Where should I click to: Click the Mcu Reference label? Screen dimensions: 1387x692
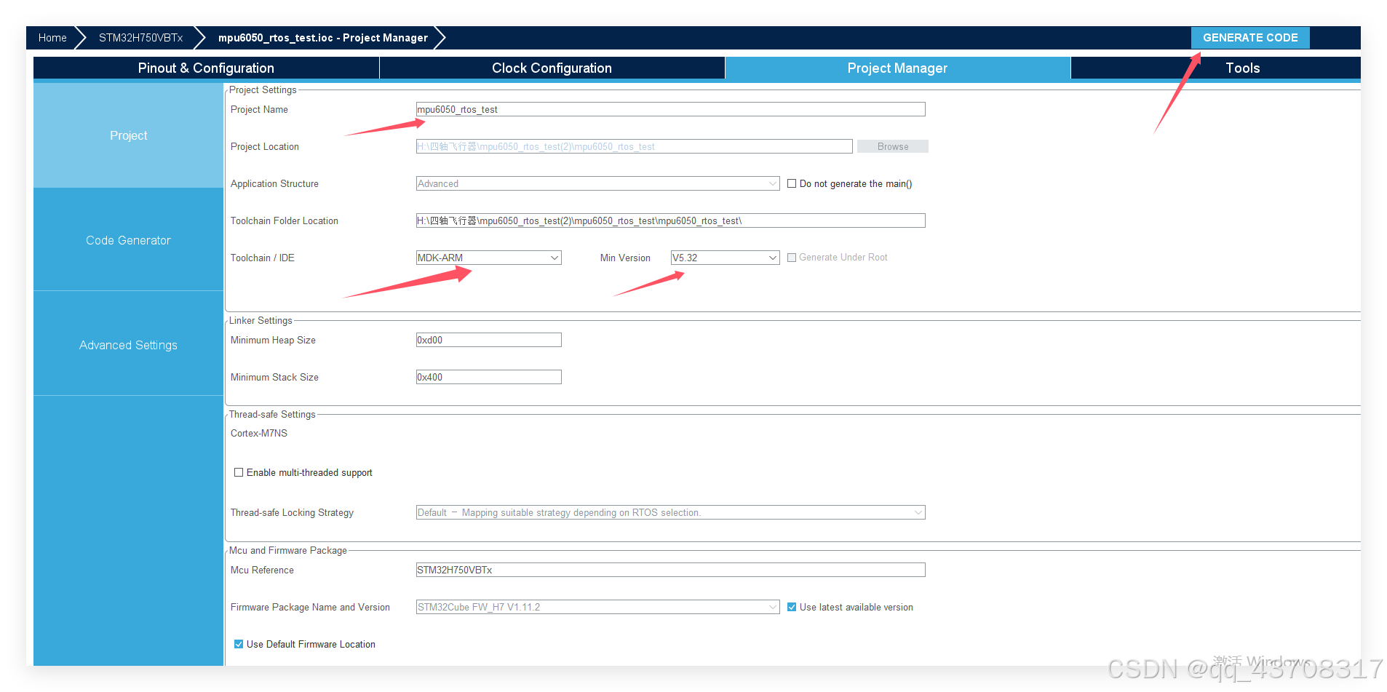pos(262,570)
